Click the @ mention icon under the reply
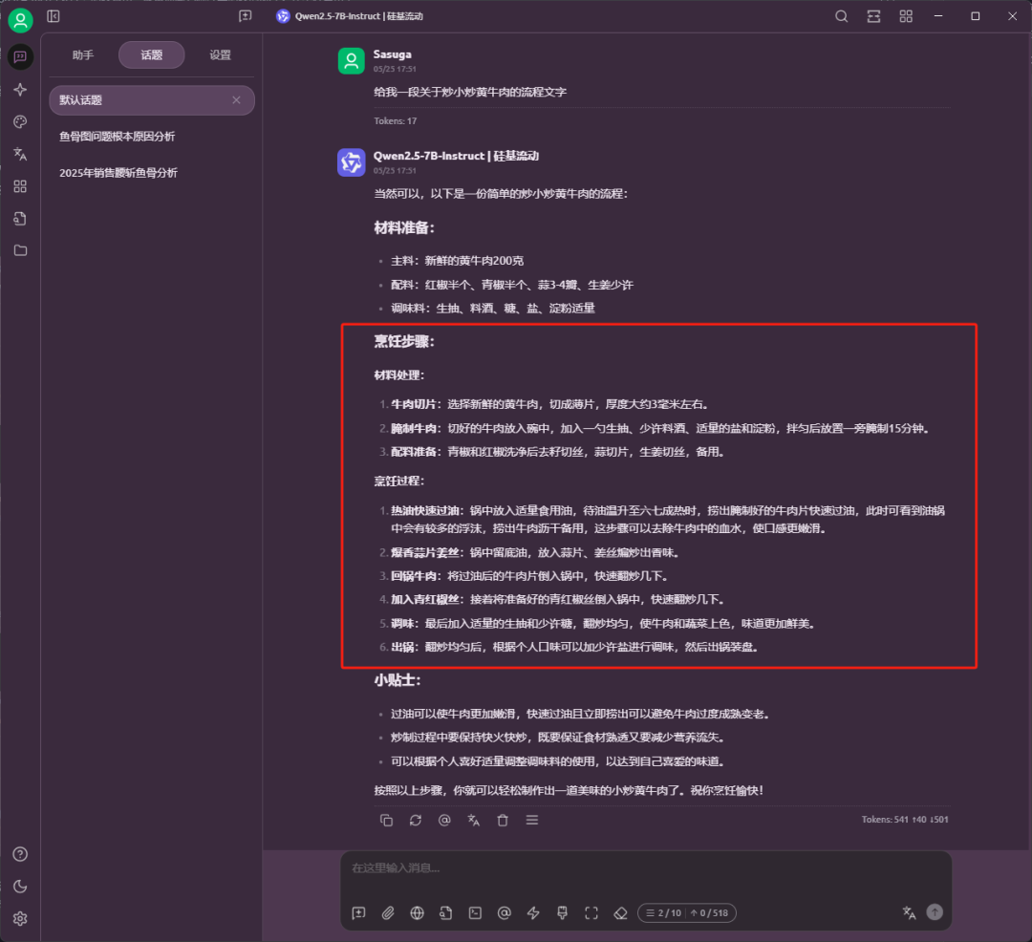 point(444,821)
